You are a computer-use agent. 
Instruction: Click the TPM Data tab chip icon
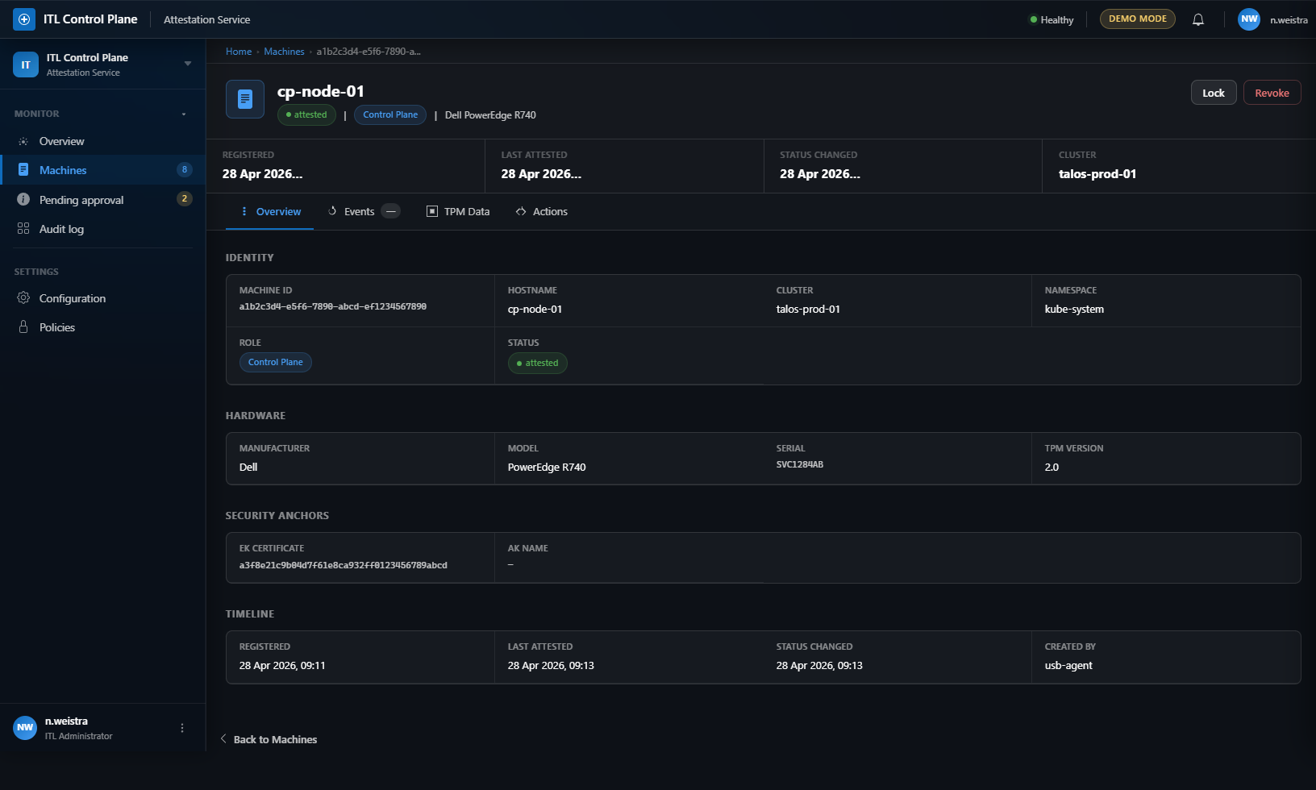(x=432, y=211)
